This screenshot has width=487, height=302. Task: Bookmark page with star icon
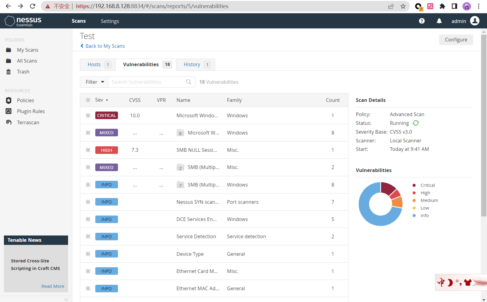click(x=403, y=6)
